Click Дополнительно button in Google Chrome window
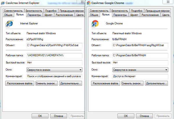 click(156, 83)
